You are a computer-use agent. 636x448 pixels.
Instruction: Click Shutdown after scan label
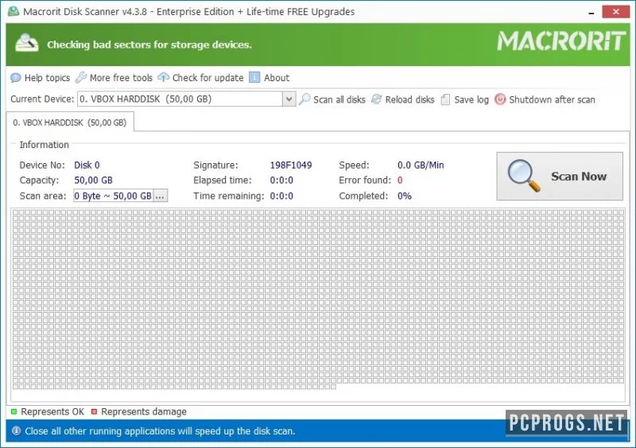pyautogui.click(x=552, y=99)
